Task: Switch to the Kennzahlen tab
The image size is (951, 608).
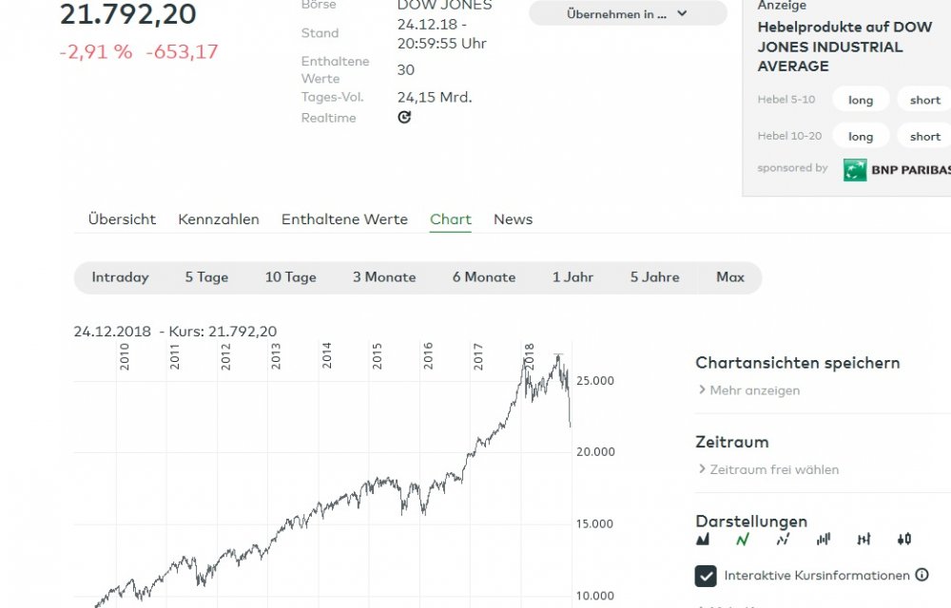Action: (x=218, y=218)
